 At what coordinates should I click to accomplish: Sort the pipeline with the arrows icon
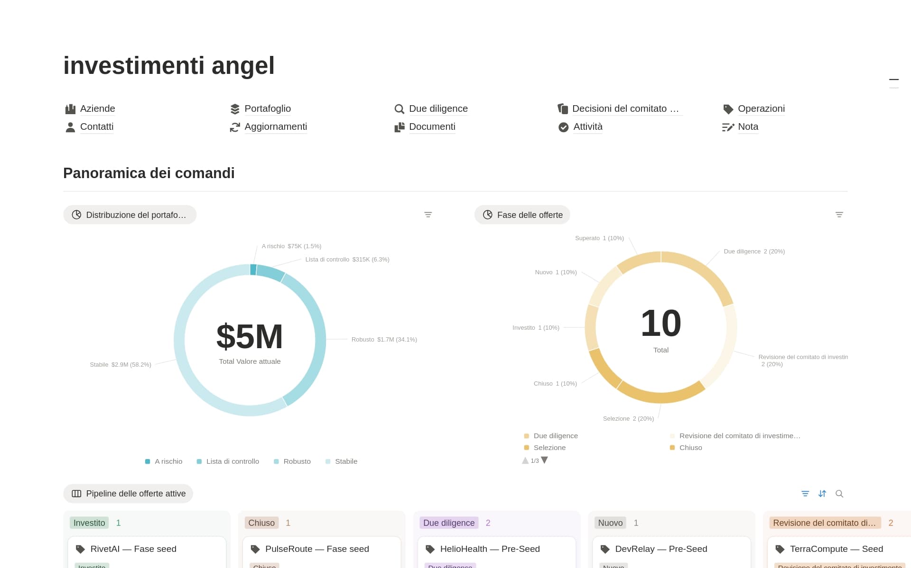coord(822,494)
